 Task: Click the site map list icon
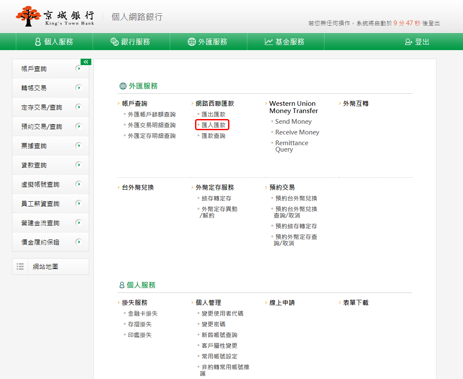pyautogui.click(x=20, y=267)
